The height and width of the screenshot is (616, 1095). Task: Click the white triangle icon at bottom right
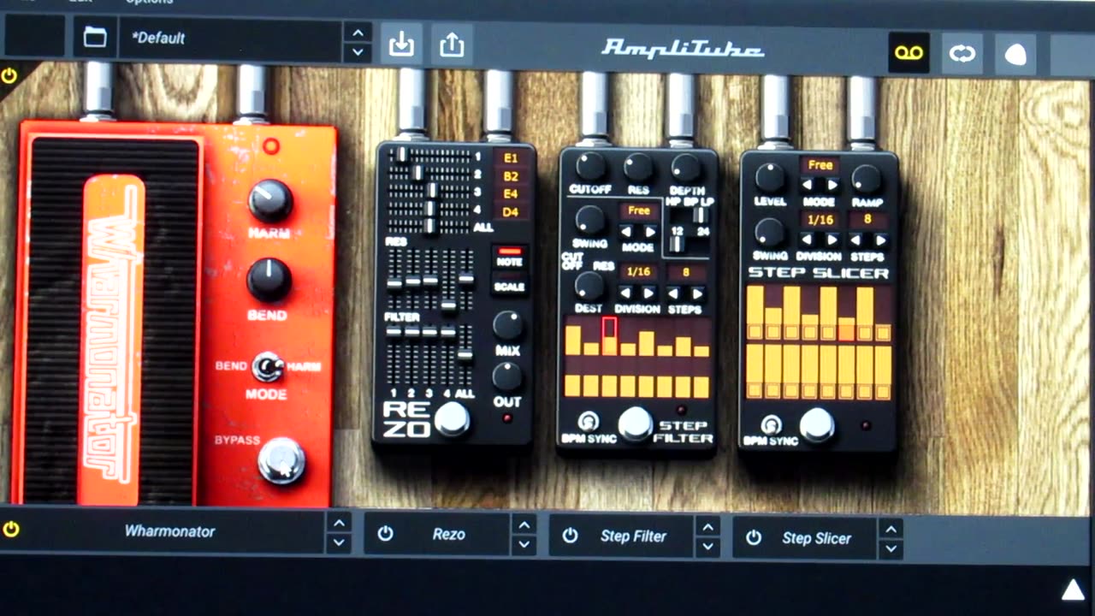tap(1073, 590)
